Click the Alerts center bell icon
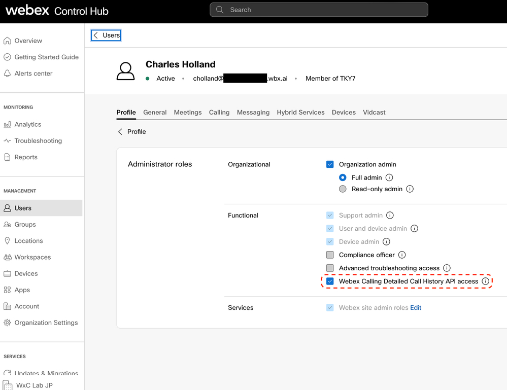 (7, 74)
